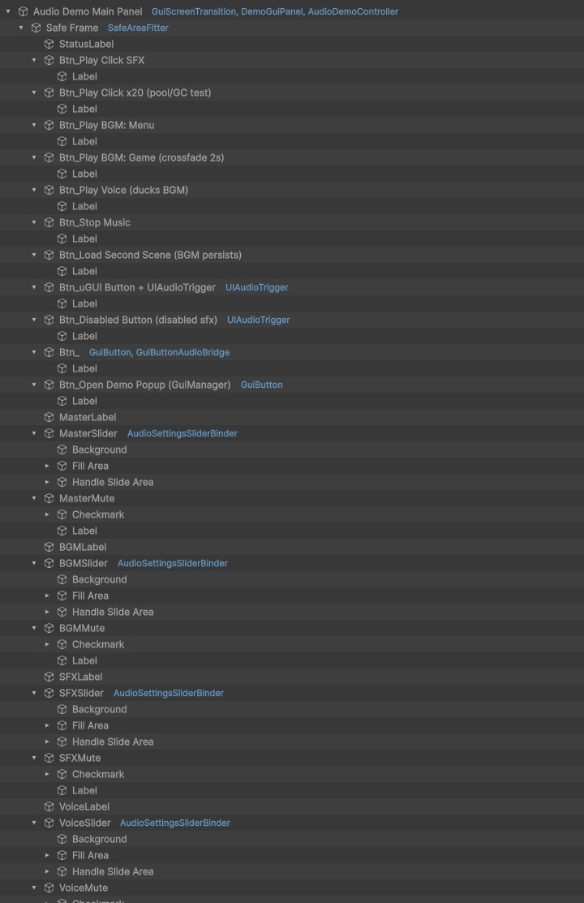Image resolution: width=584 pixels, height=903 pixels.
Task: Collapse Btn_Play Click x20 (pool/GC test)
Action: tap(34, 92)
